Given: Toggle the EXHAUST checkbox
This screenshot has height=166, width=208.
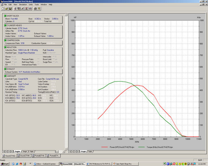Looking at the screenshot, I should 5,69.
